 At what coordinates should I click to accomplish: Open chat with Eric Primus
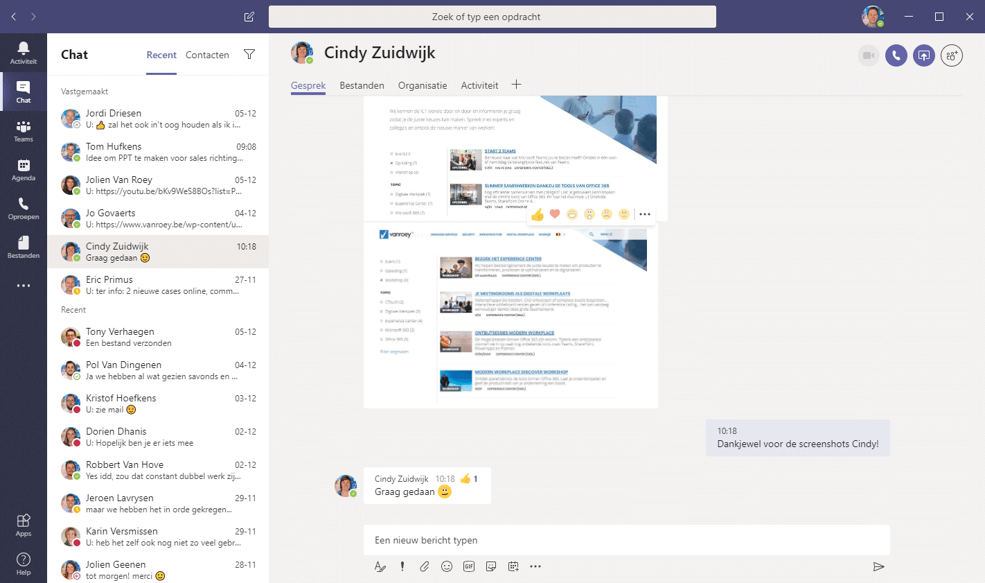coord(158,285)
